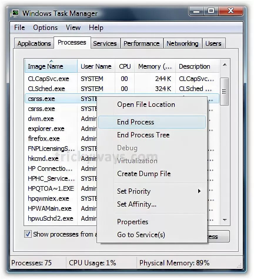Select the dwm.exe process
Screen dimensions: 254x280
click(61, 119)
